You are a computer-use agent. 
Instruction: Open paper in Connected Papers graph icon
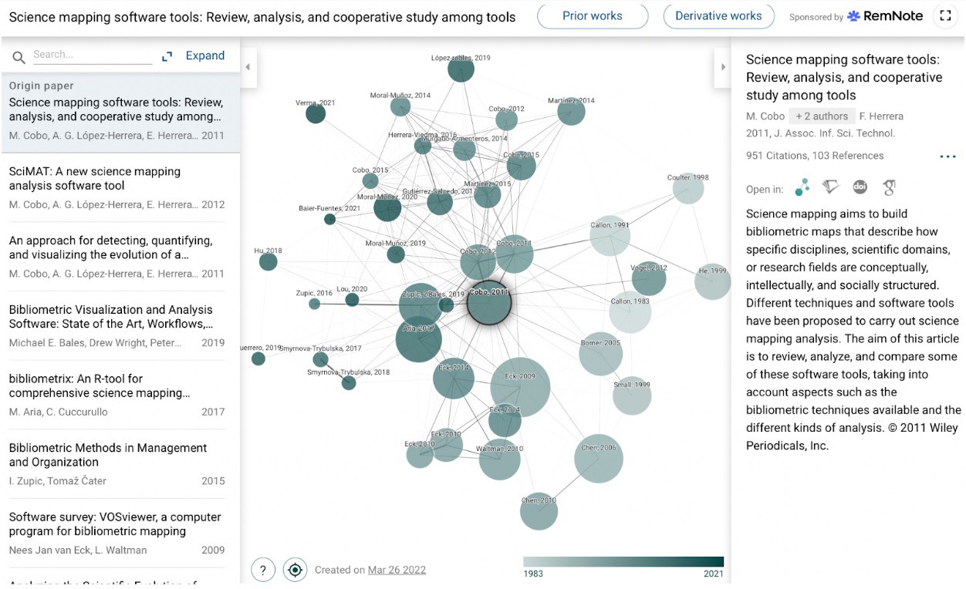point(802,187)
